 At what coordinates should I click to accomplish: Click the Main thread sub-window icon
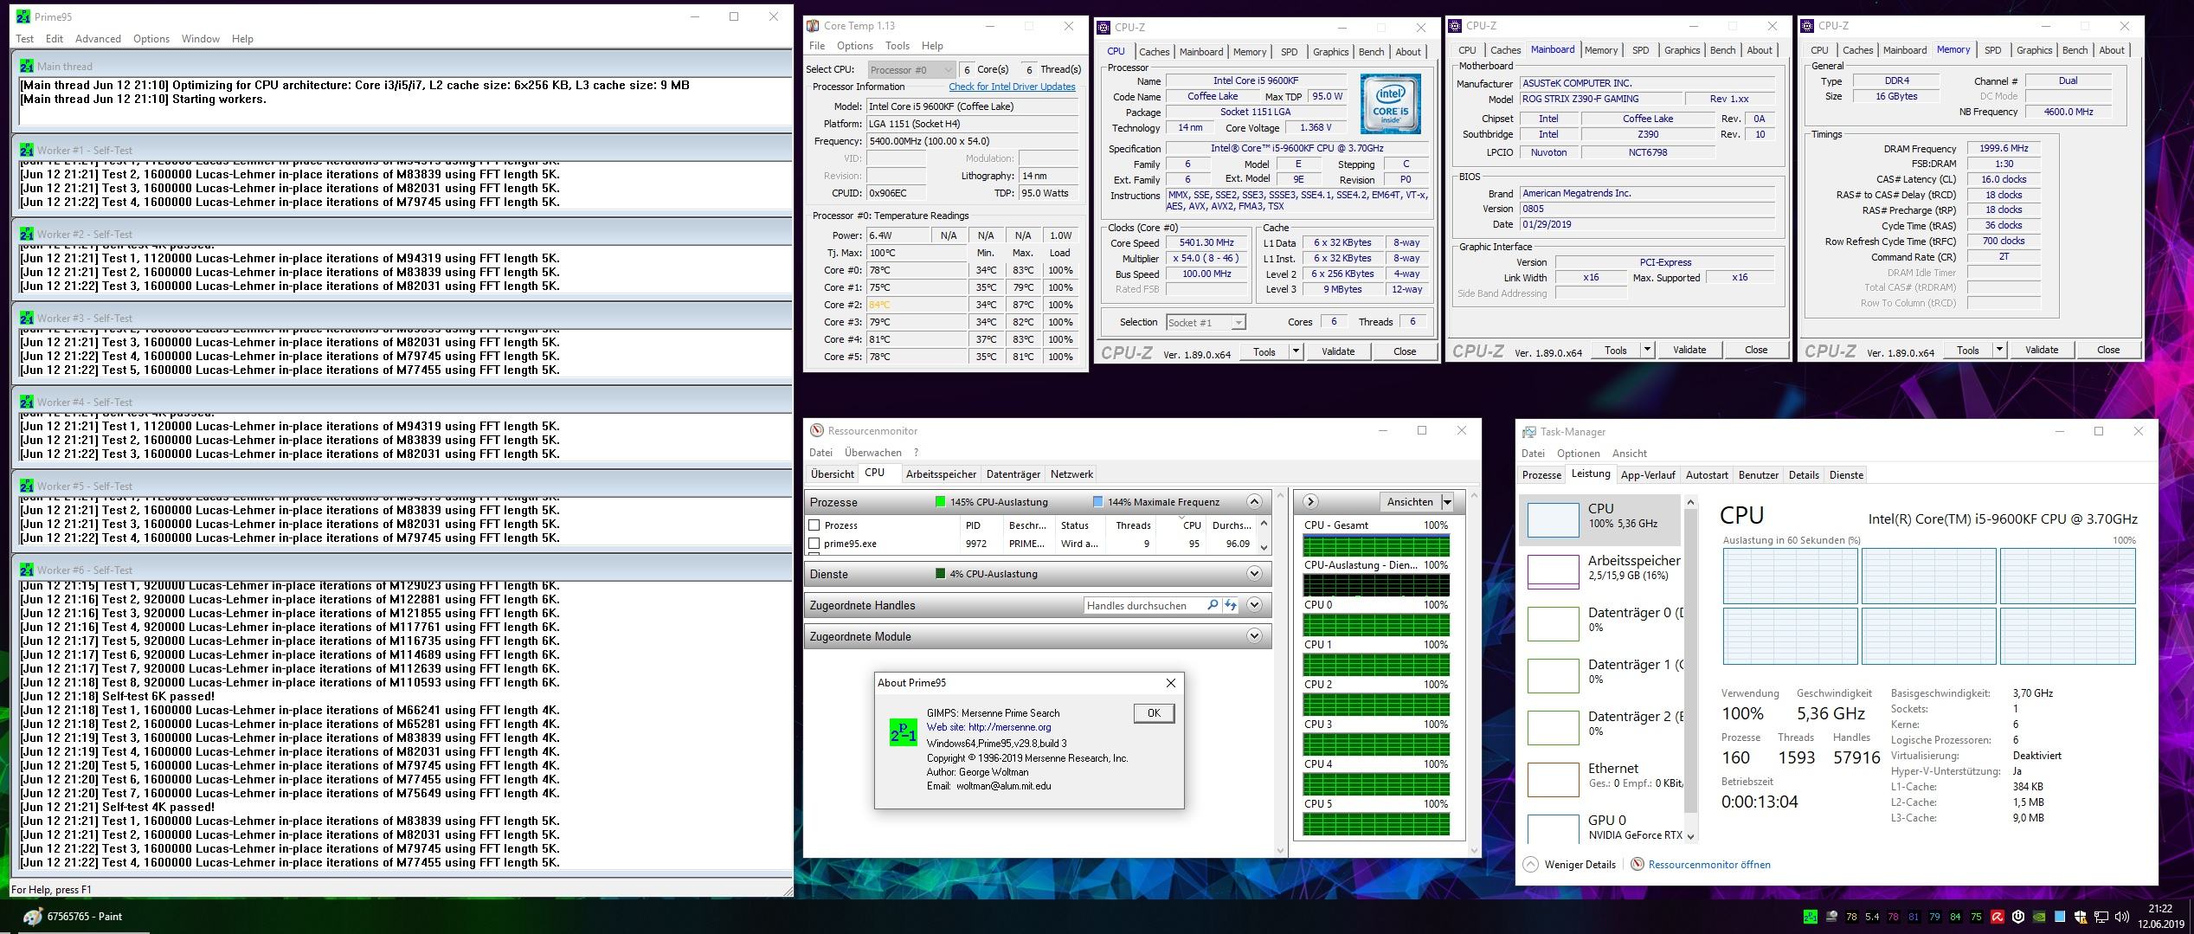pyautogui.click(x=27, y=66)
